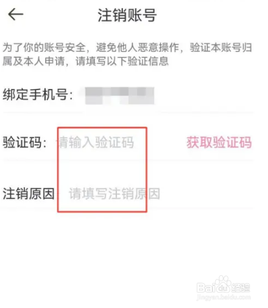The width and height of the screenshot is (268, 308).
Task: Tap the 注销账号 page title
Action: 127,15
